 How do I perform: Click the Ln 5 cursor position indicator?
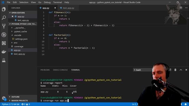[135, 104]
